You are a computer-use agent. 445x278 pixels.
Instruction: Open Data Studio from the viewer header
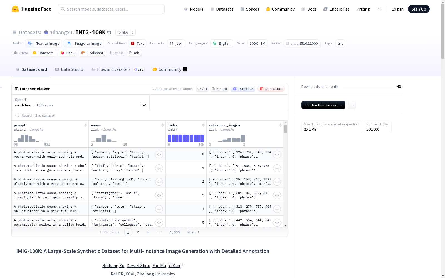tap(271, 89)
